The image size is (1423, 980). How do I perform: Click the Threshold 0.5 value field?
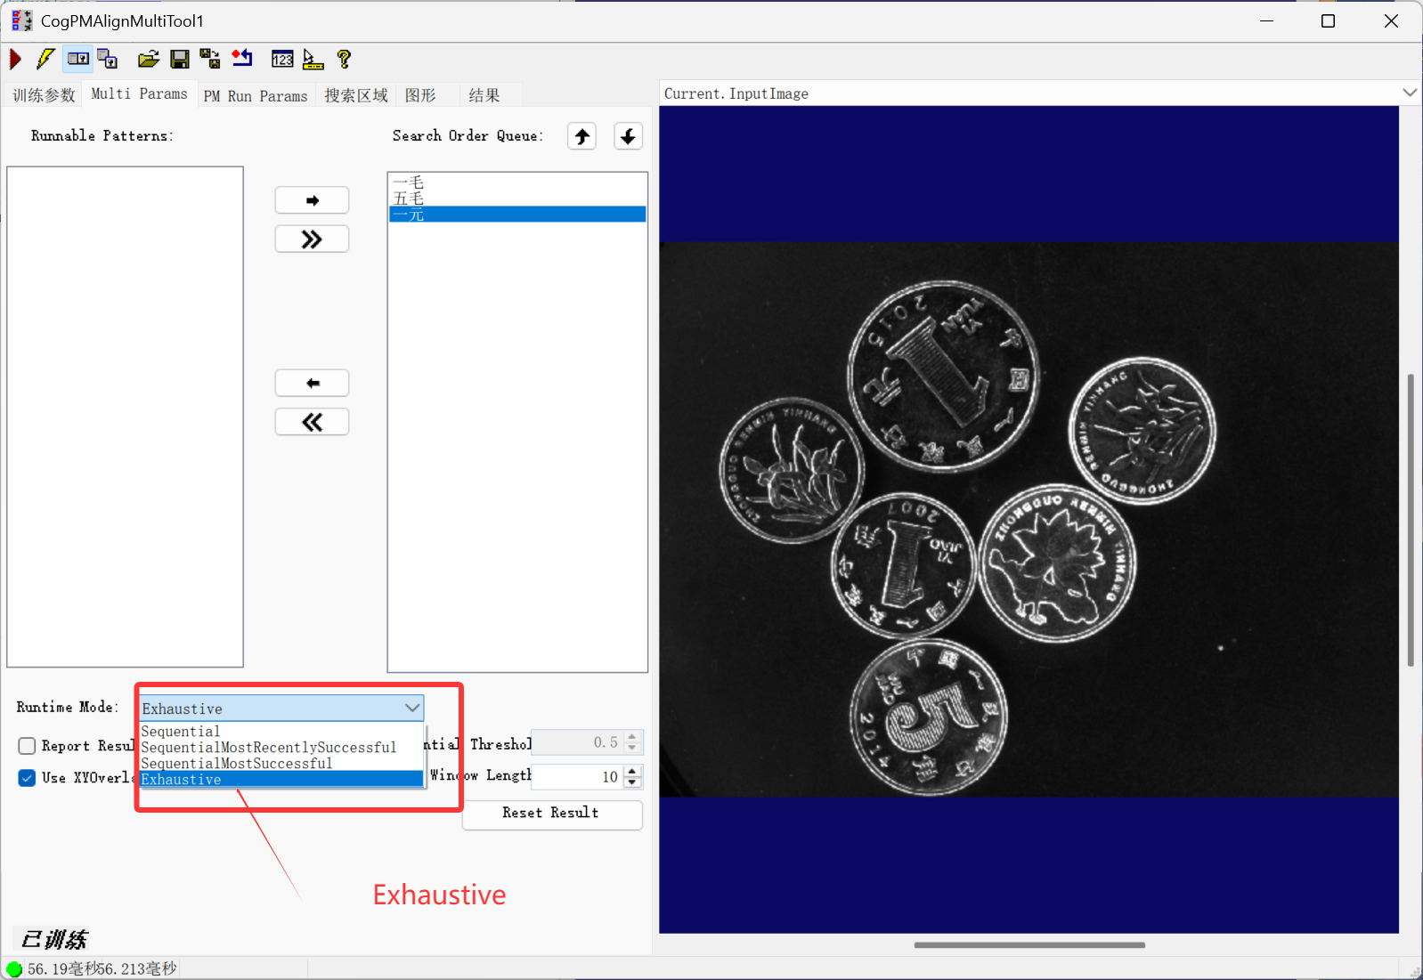click(x=577, y=742)
